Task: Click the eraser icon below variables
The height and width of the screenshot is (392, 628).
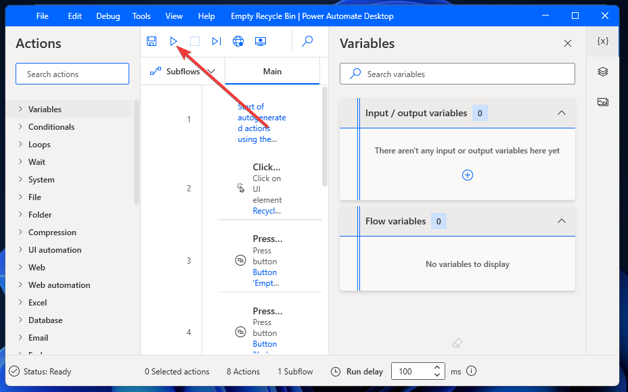Action: coord(457,343)
